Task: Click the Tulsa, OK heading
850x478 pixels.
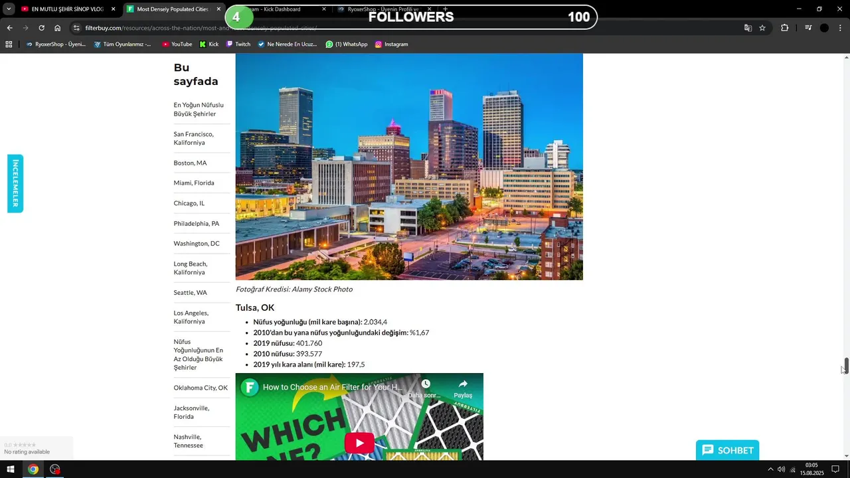Action: tap(255, 308)
